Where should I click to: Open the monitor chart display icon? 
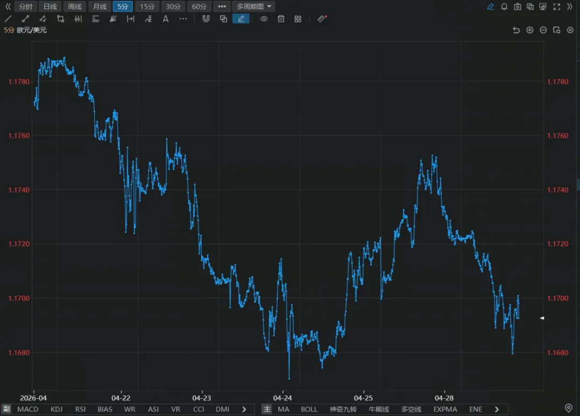543,6
